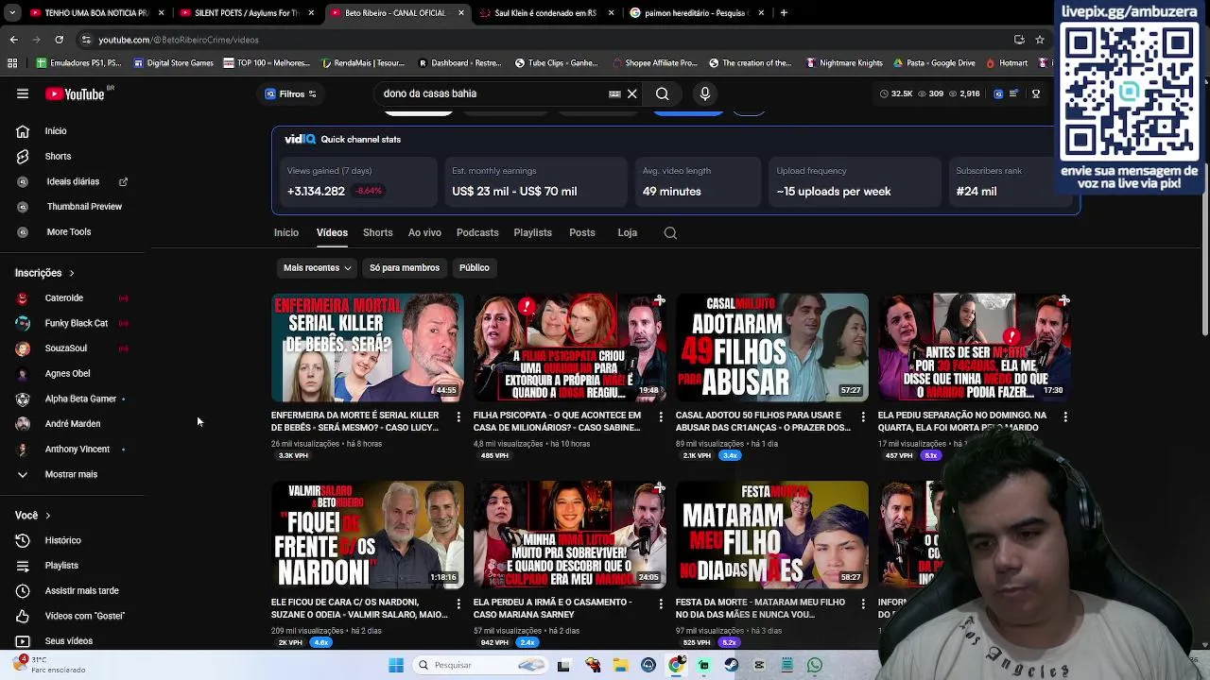Image resolution: width=1210 pixels, height=680 pixels.
Task: Bookmark this page with star icon
Action: (x=1040, y=40)
